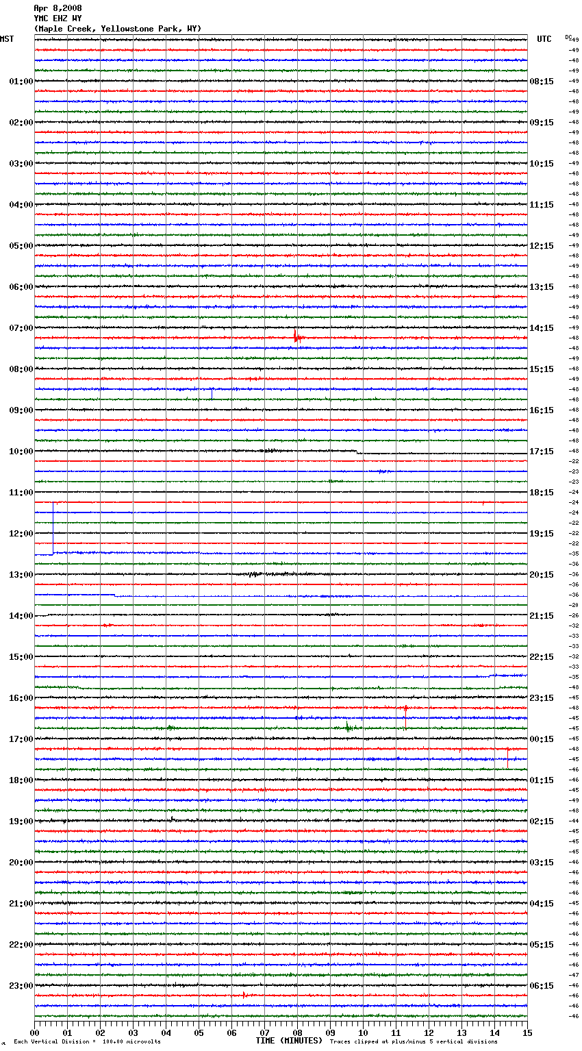Select the 06:00 MST time label
The image size is (582, 1051).
(x=21, y=287)
